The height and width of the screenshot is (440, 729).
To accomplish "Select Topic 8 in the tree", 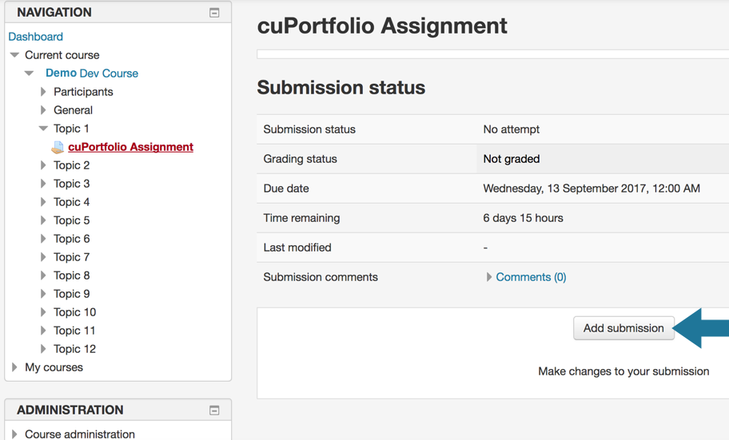I will click(71, 275).
